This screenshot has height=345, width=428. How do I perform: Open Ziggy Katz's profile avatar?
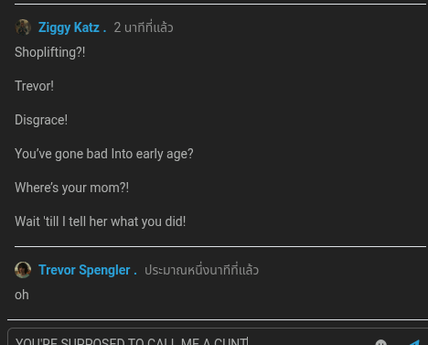(x=23, y=27)
